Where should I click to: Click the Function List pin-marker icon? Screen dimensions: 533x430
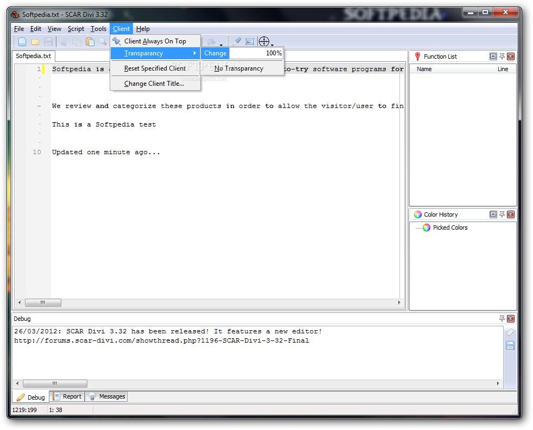[418, 56]
